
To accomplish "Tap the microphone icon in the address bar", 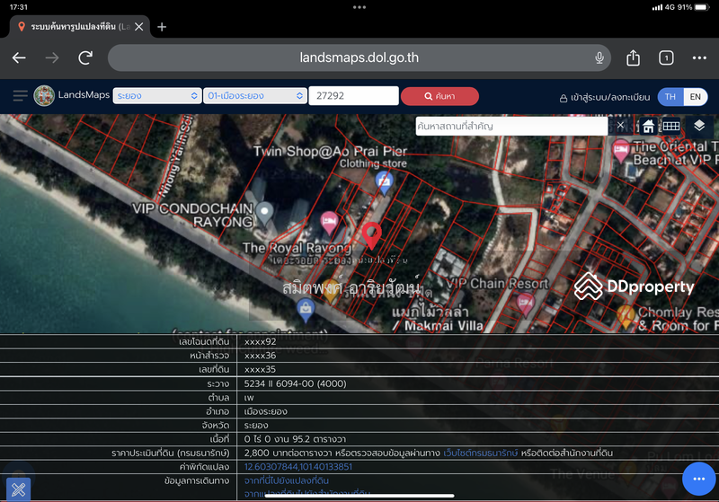I will [599, 57].
